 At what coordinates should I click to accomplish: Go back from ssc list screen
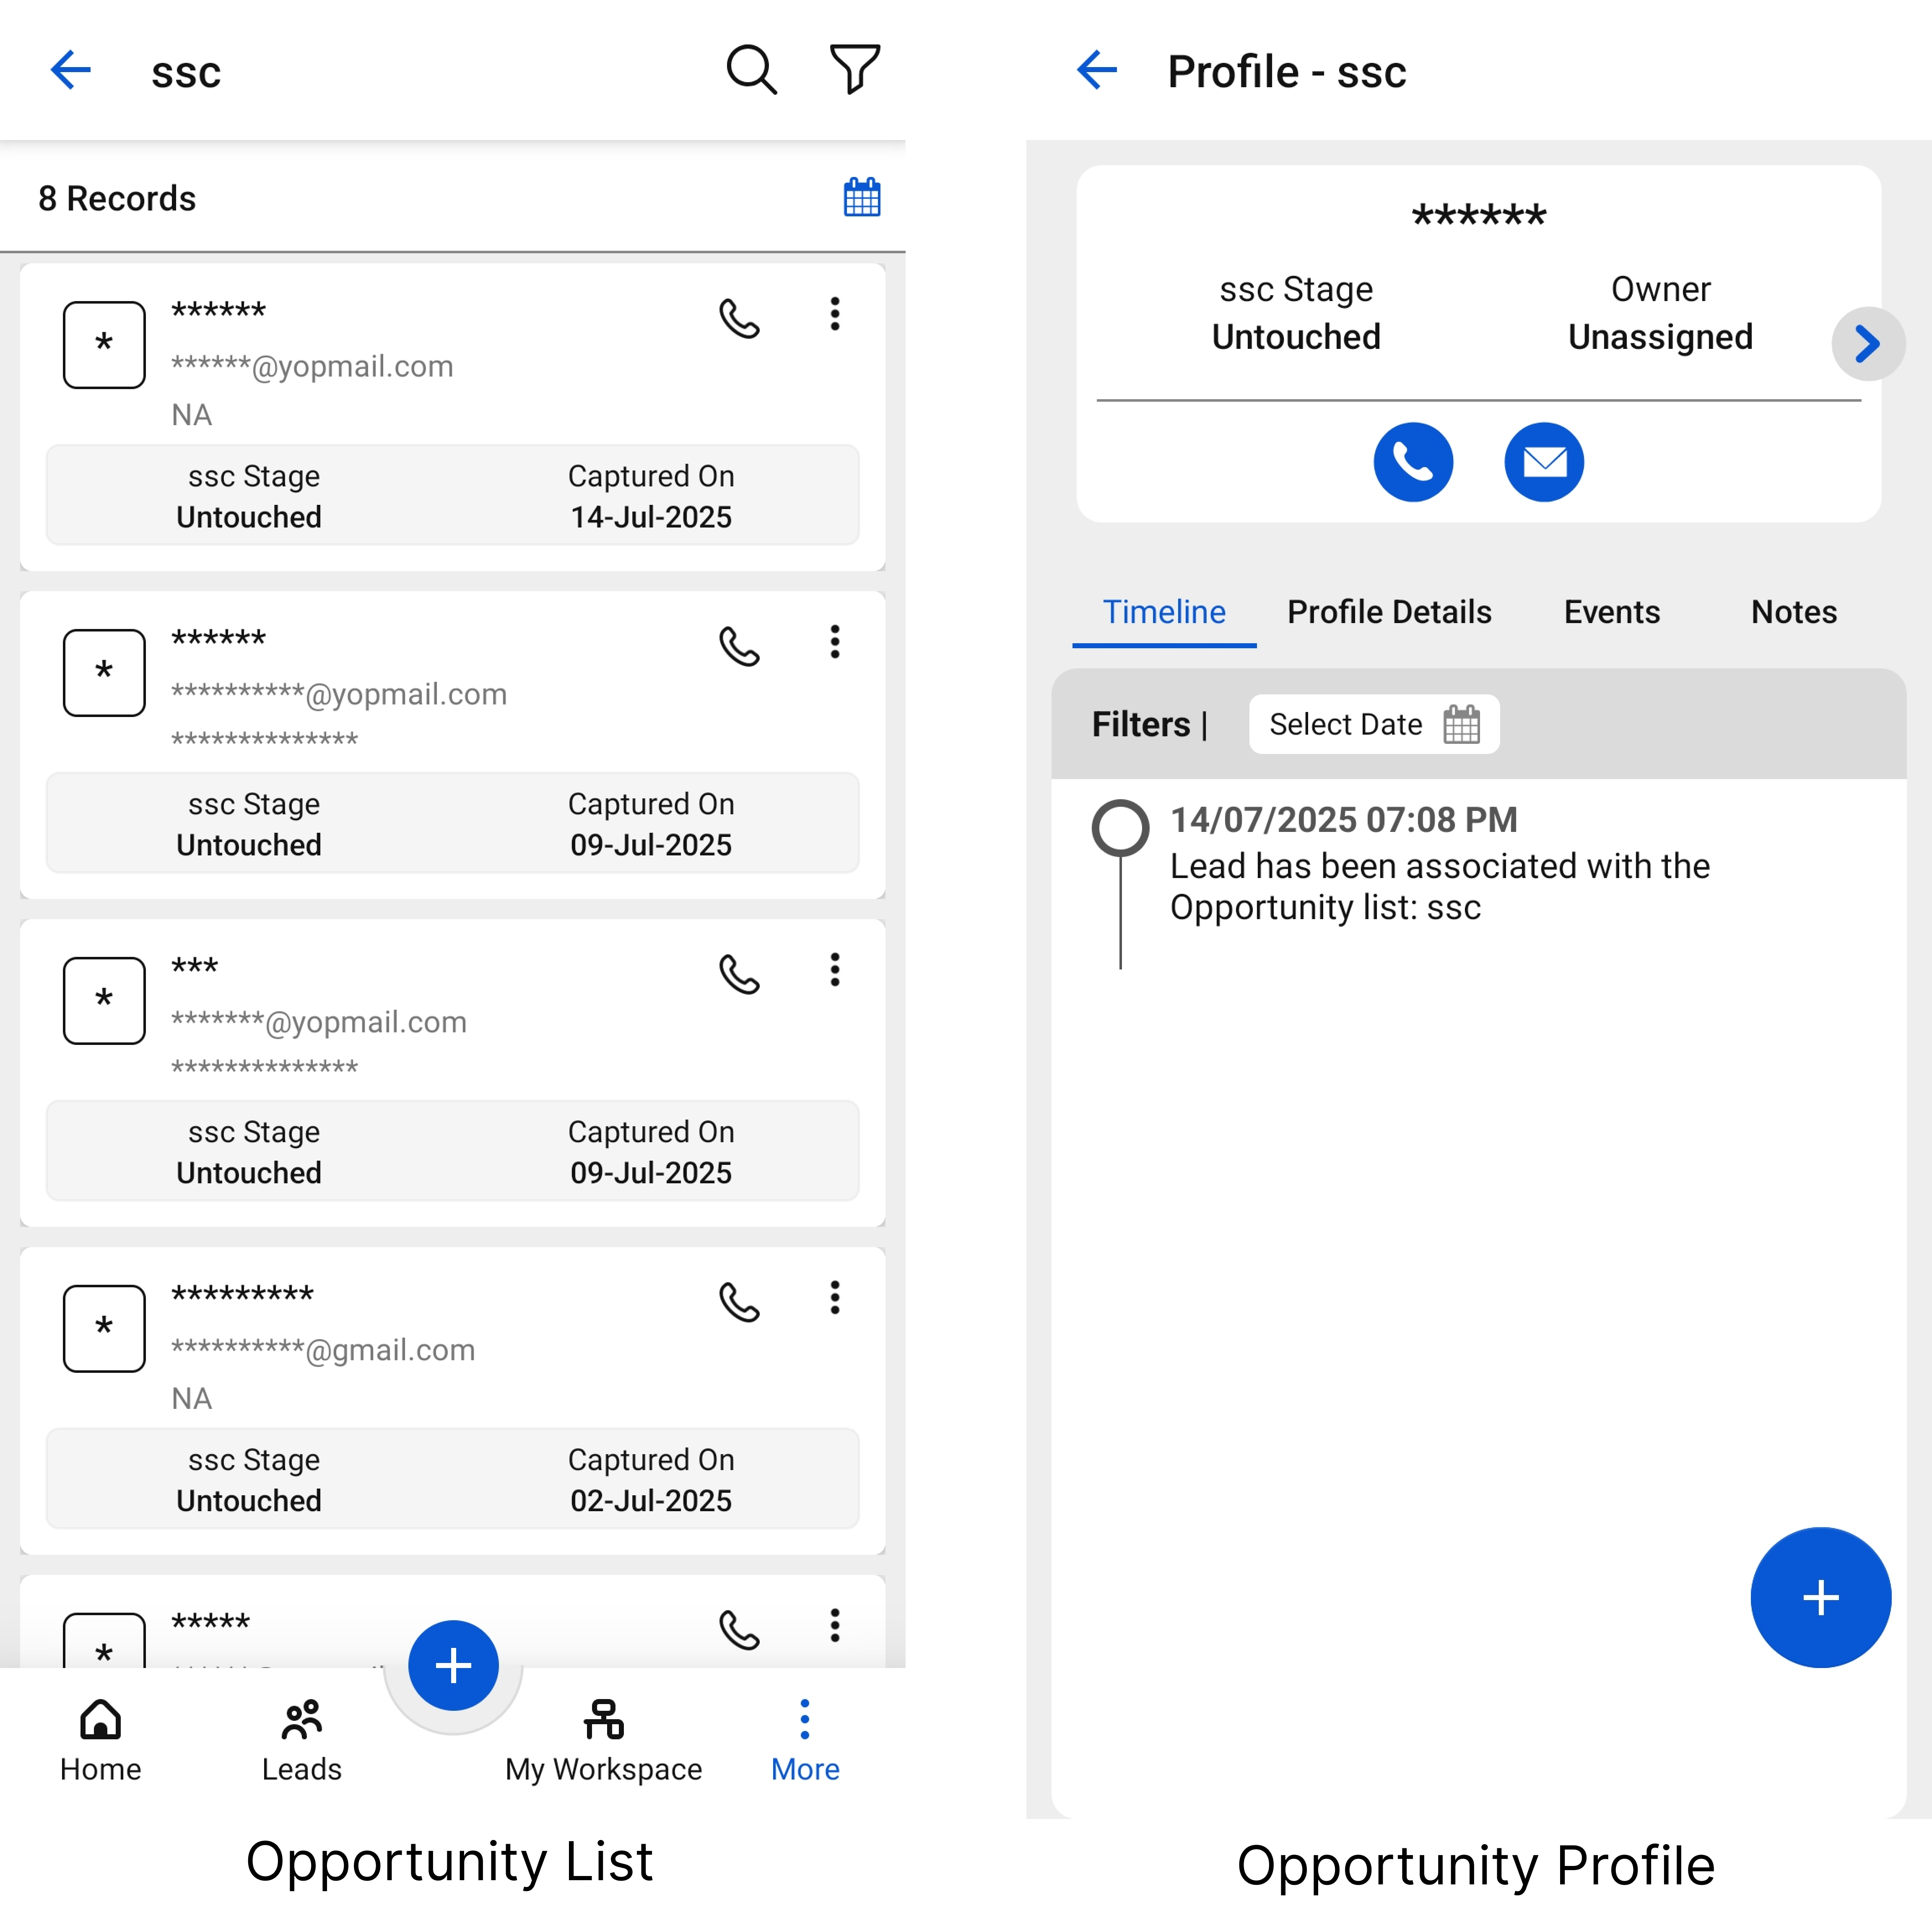click(71, 71)
